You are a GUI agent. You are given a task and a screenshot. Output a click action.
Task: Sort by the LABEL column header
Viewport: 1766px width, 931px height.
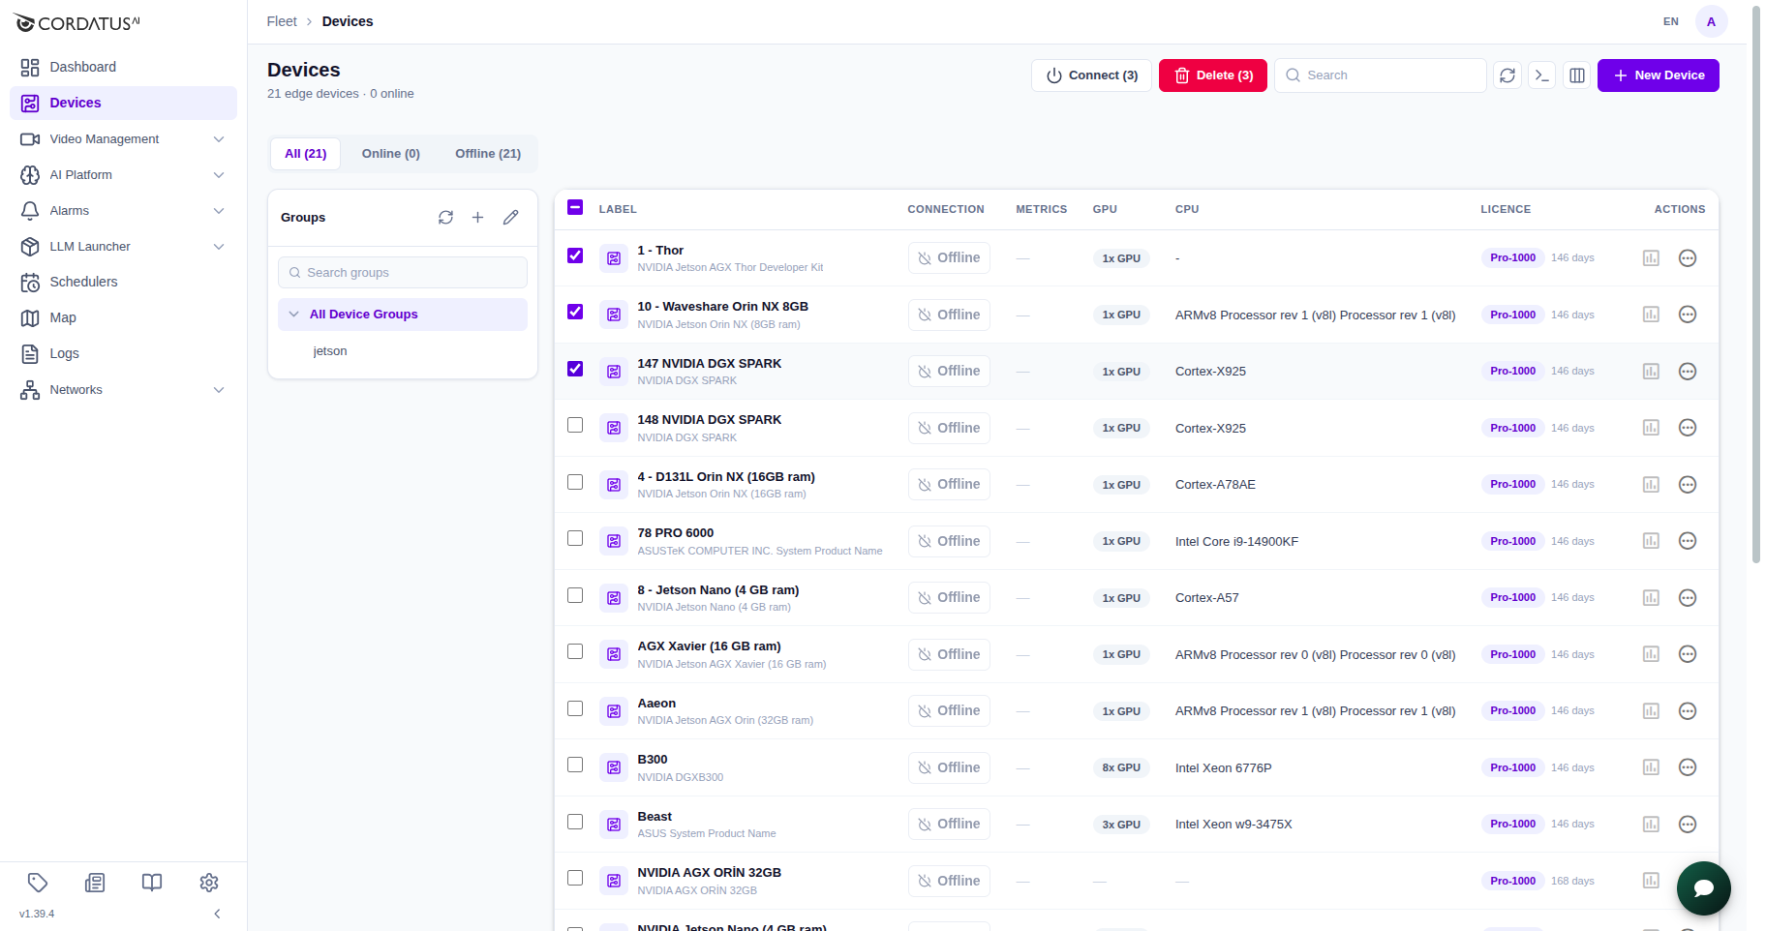[x=618, y=209]
